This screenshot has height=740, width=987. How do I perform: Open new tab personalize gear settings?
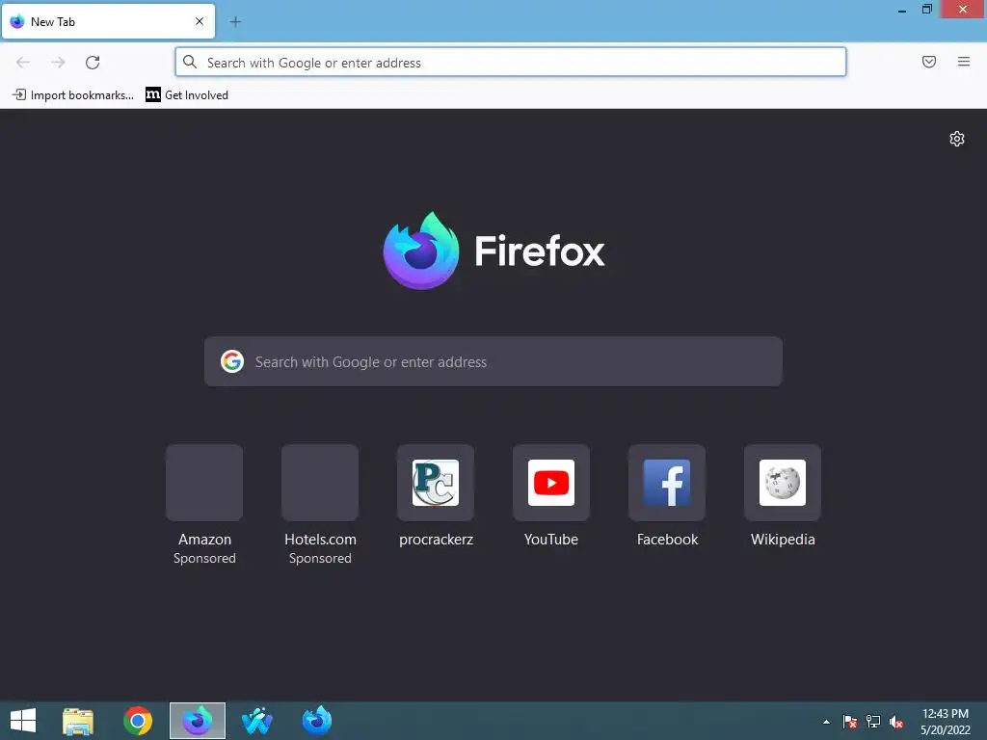957,139
